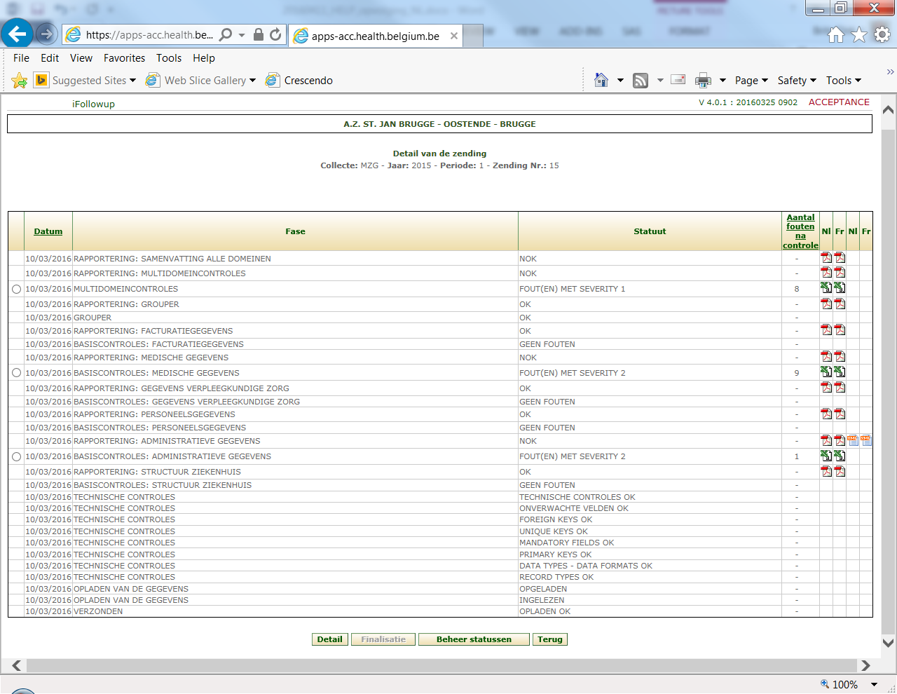Click the Terug button
Viewport: 897px width, 694px height.
(x=550, y=639)
